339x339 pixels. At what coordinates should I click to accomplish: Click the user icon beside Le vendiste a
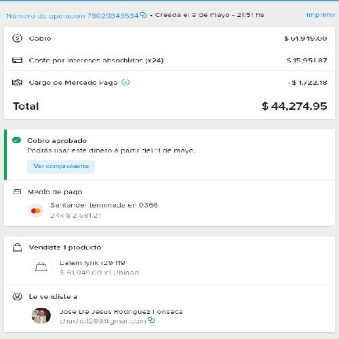coord(17,296)
